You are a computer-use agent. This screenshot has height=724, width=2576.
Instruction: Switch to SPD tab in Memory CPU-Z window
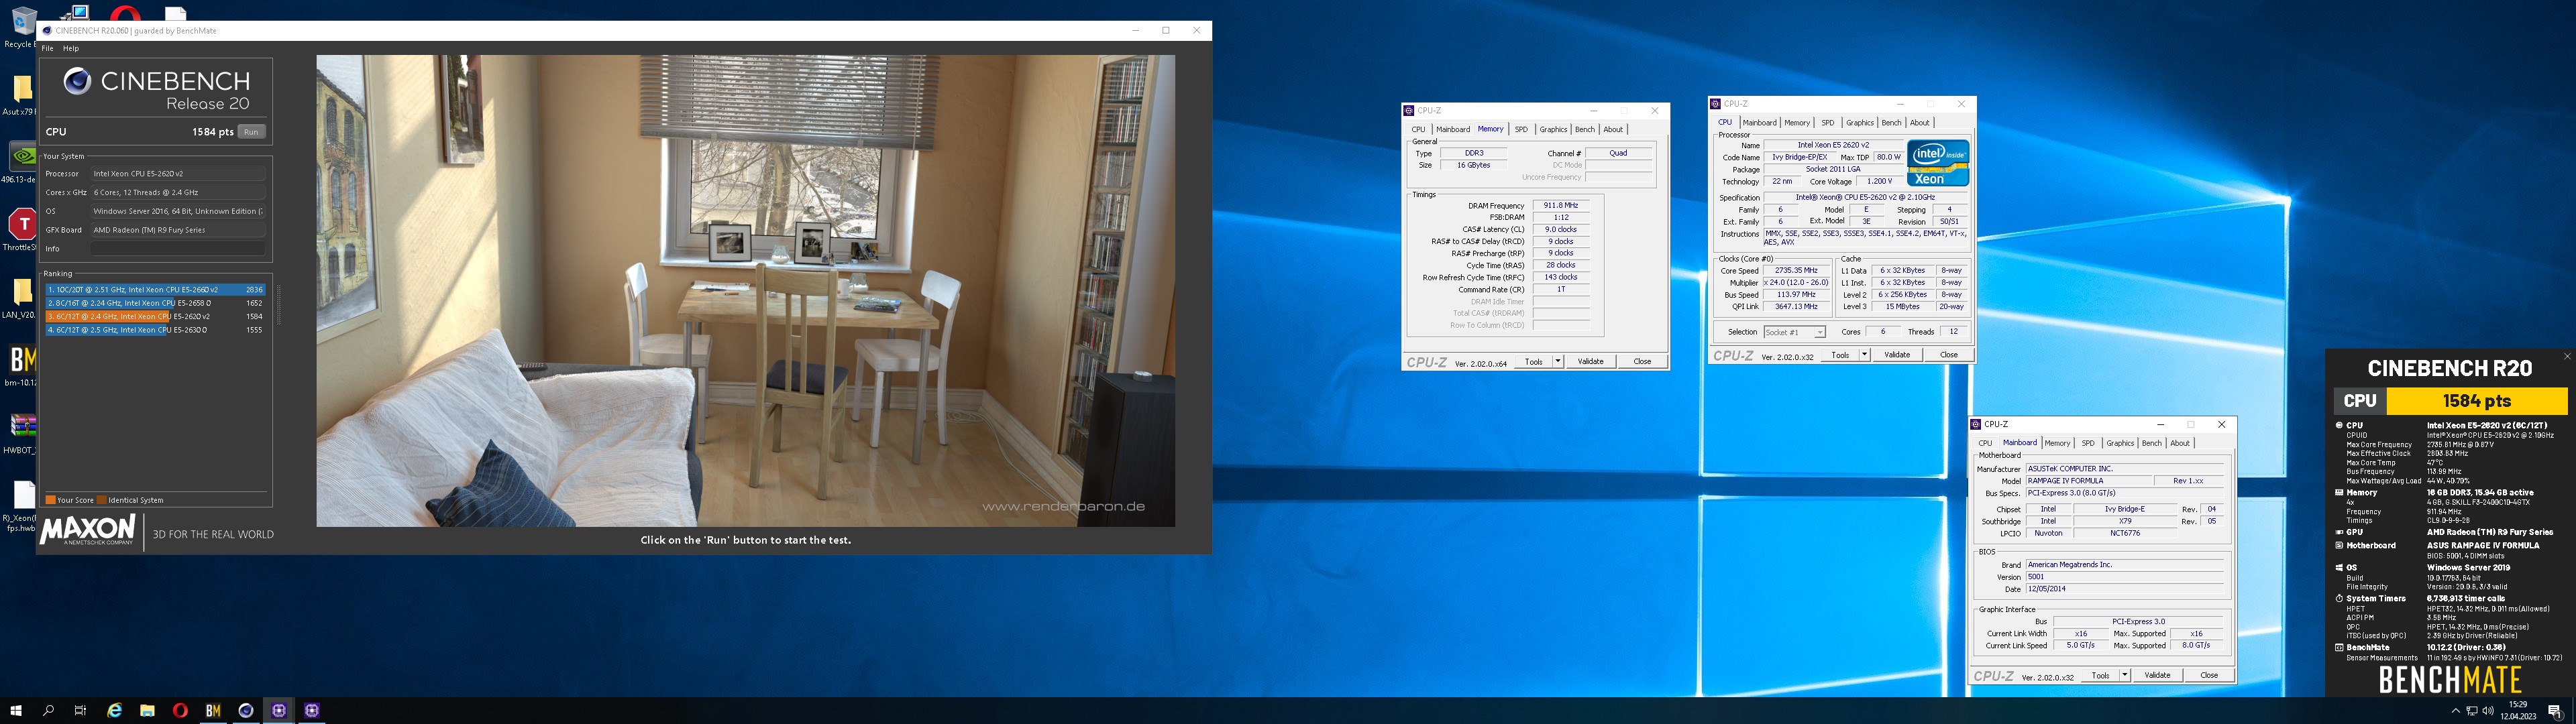point(1521,129)
